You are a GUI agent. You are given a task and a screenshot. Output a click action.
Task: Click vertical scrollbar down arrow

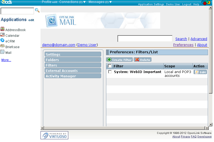(210, 124)
